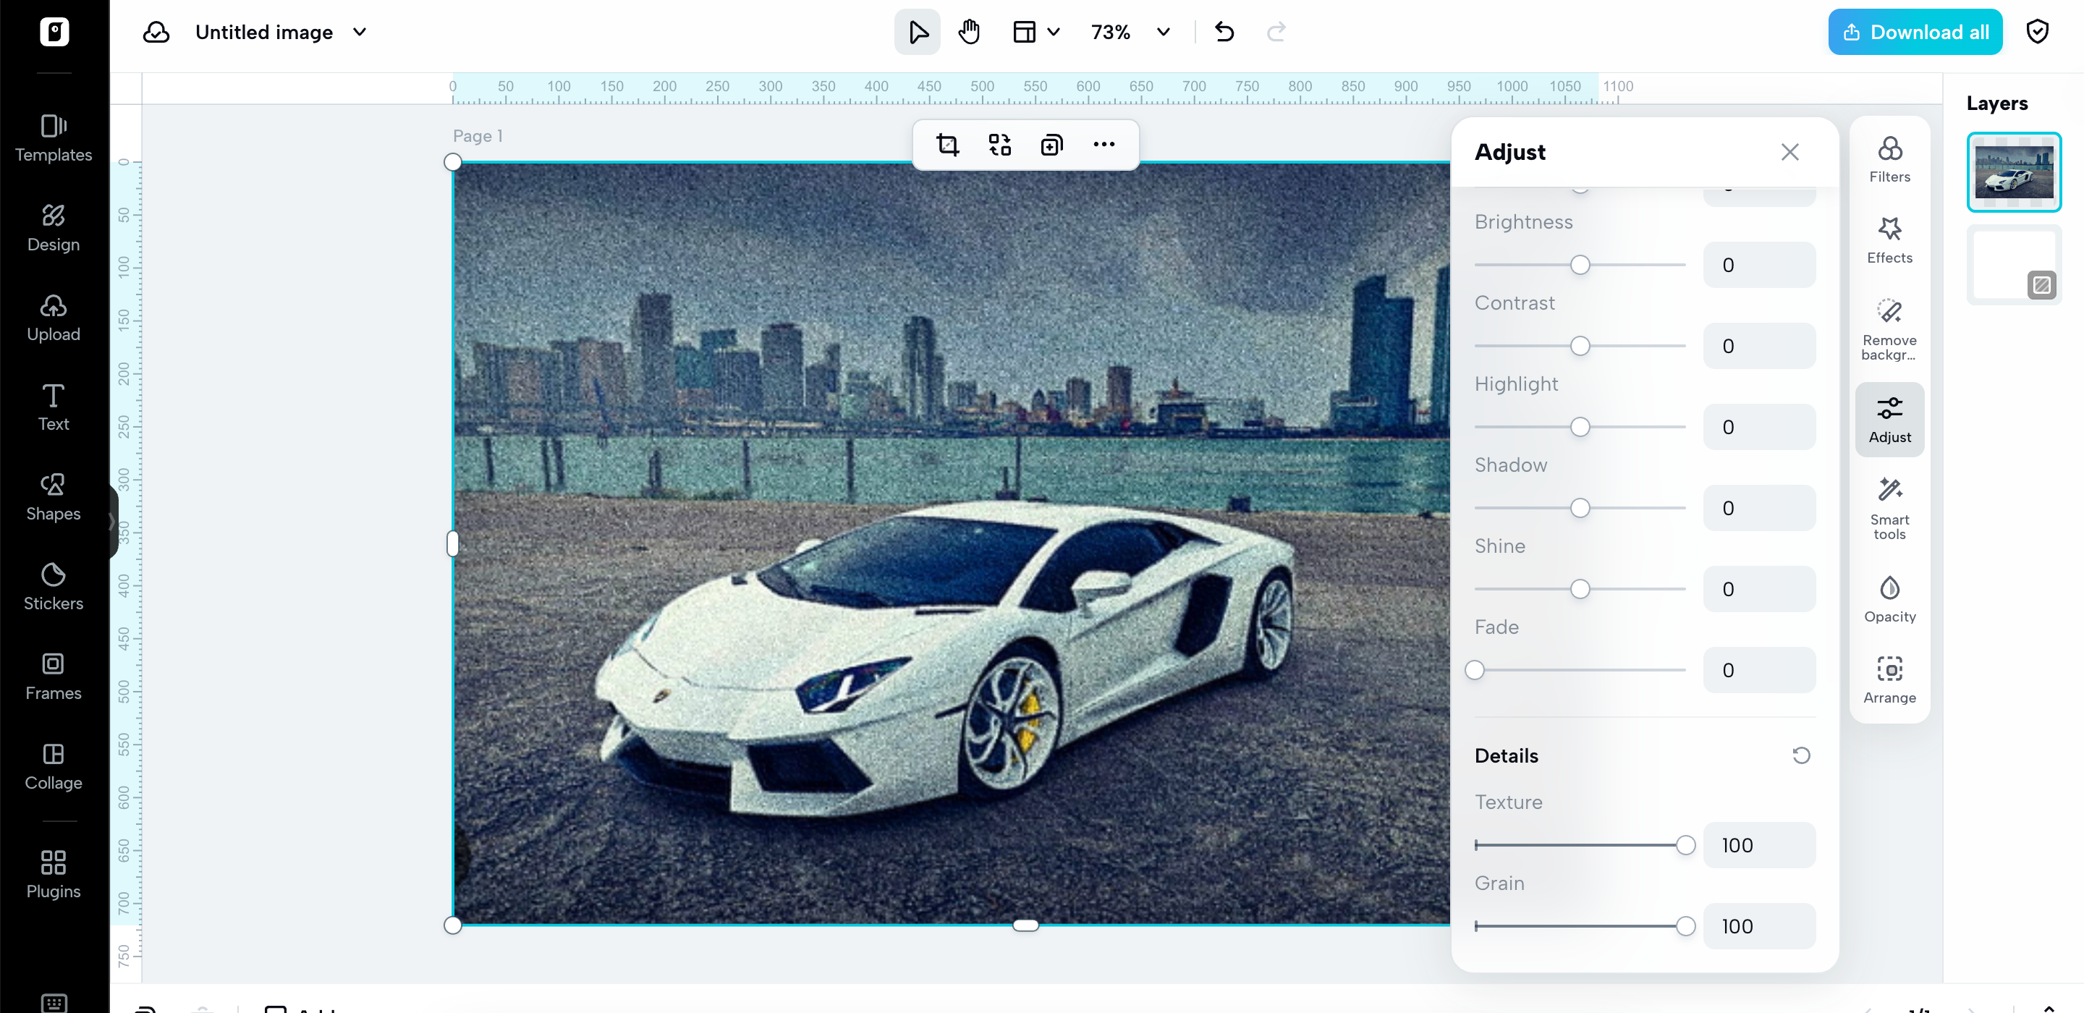Screen dimensions: 2084x1013
Task: Select the car image layer thumbnail
Action: pos(2013,172)
